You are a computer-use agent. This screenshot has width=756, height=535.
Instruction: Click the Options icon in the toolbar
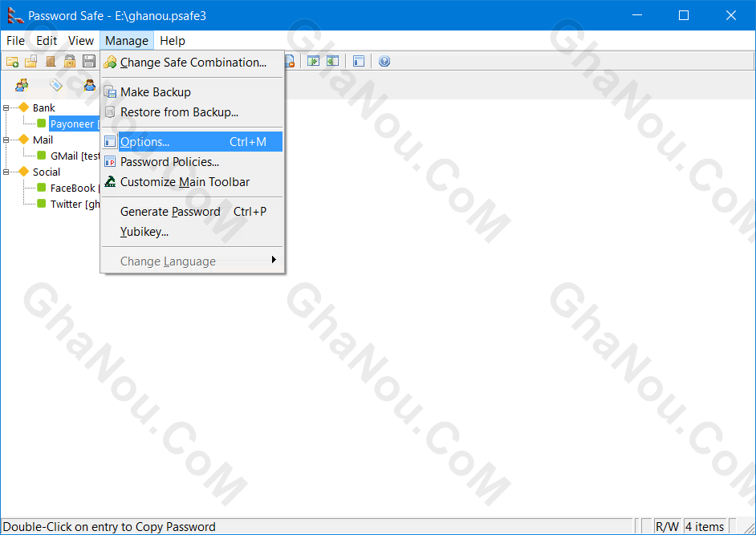click(359, 61)
